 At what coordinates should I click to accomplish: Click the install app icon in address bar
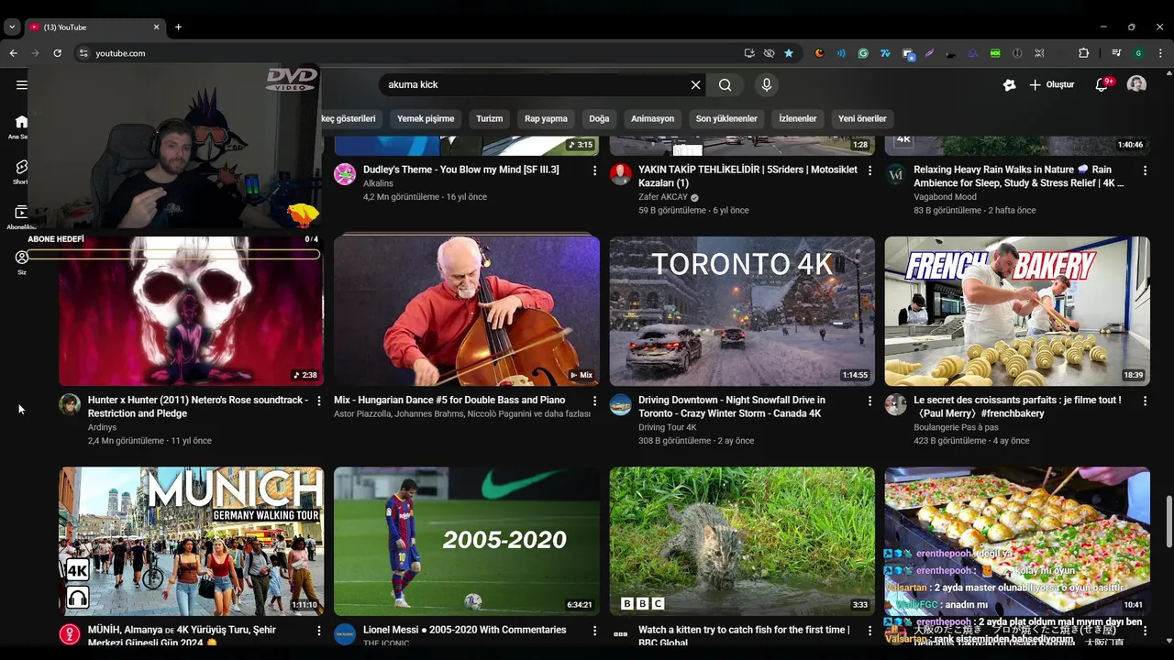[749, 53]
